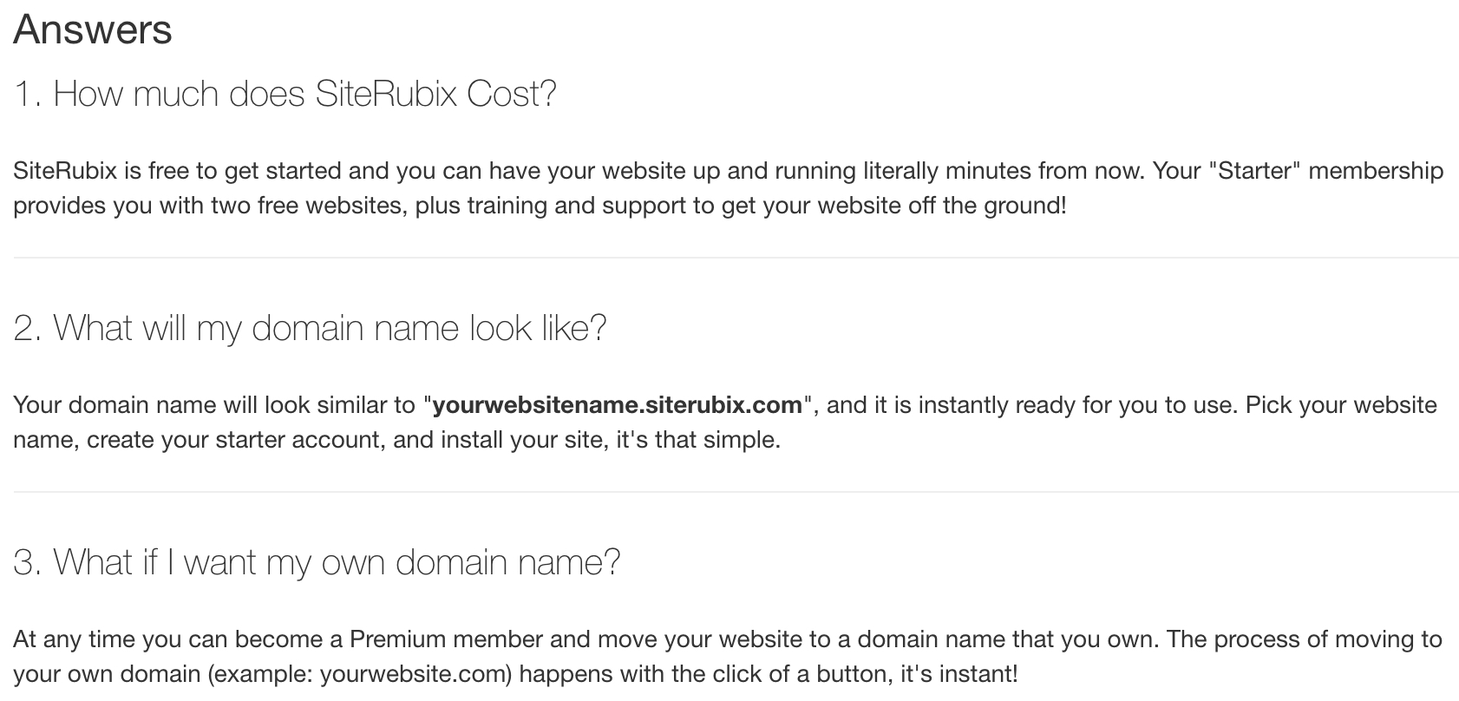
Task: Click the divider line below the first answer
Action: (x=736, y=258)
